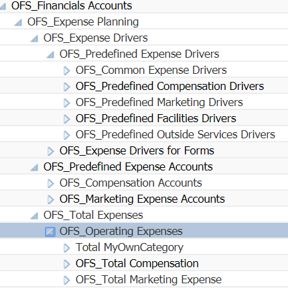
Task: Expand OFS_Predefined Compensation Drivers arrow
Action: coord(66,87)
